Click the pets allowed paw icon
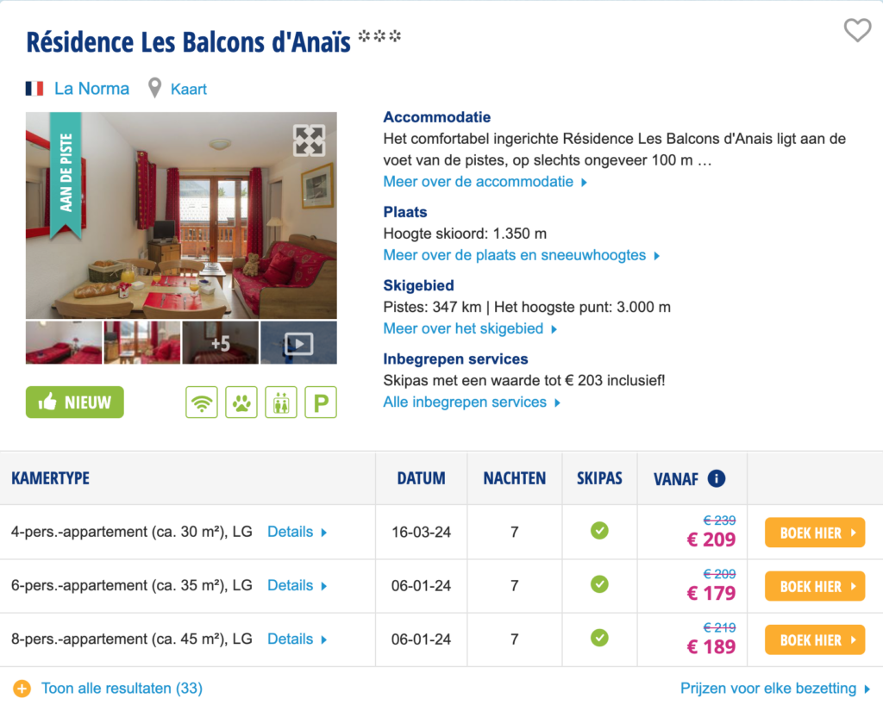The width and height of the screenshot is (883, 711). coord(241,402)
